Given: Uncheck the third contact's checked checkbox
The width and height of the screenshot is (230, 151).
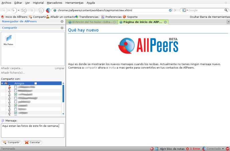Looking at the screenshot, I should 16,95.
